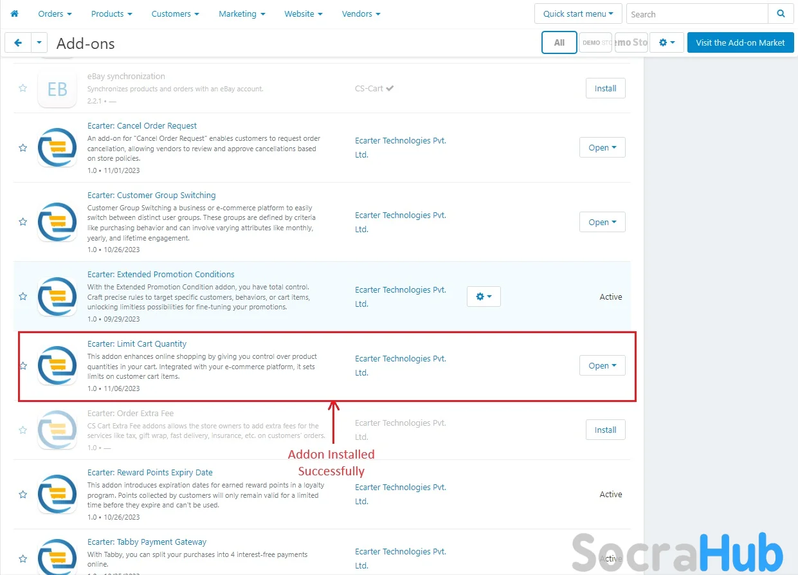Open dropdown for Cancel Order Request add-on
798x575 pixels.
click(x=603, y=147)
